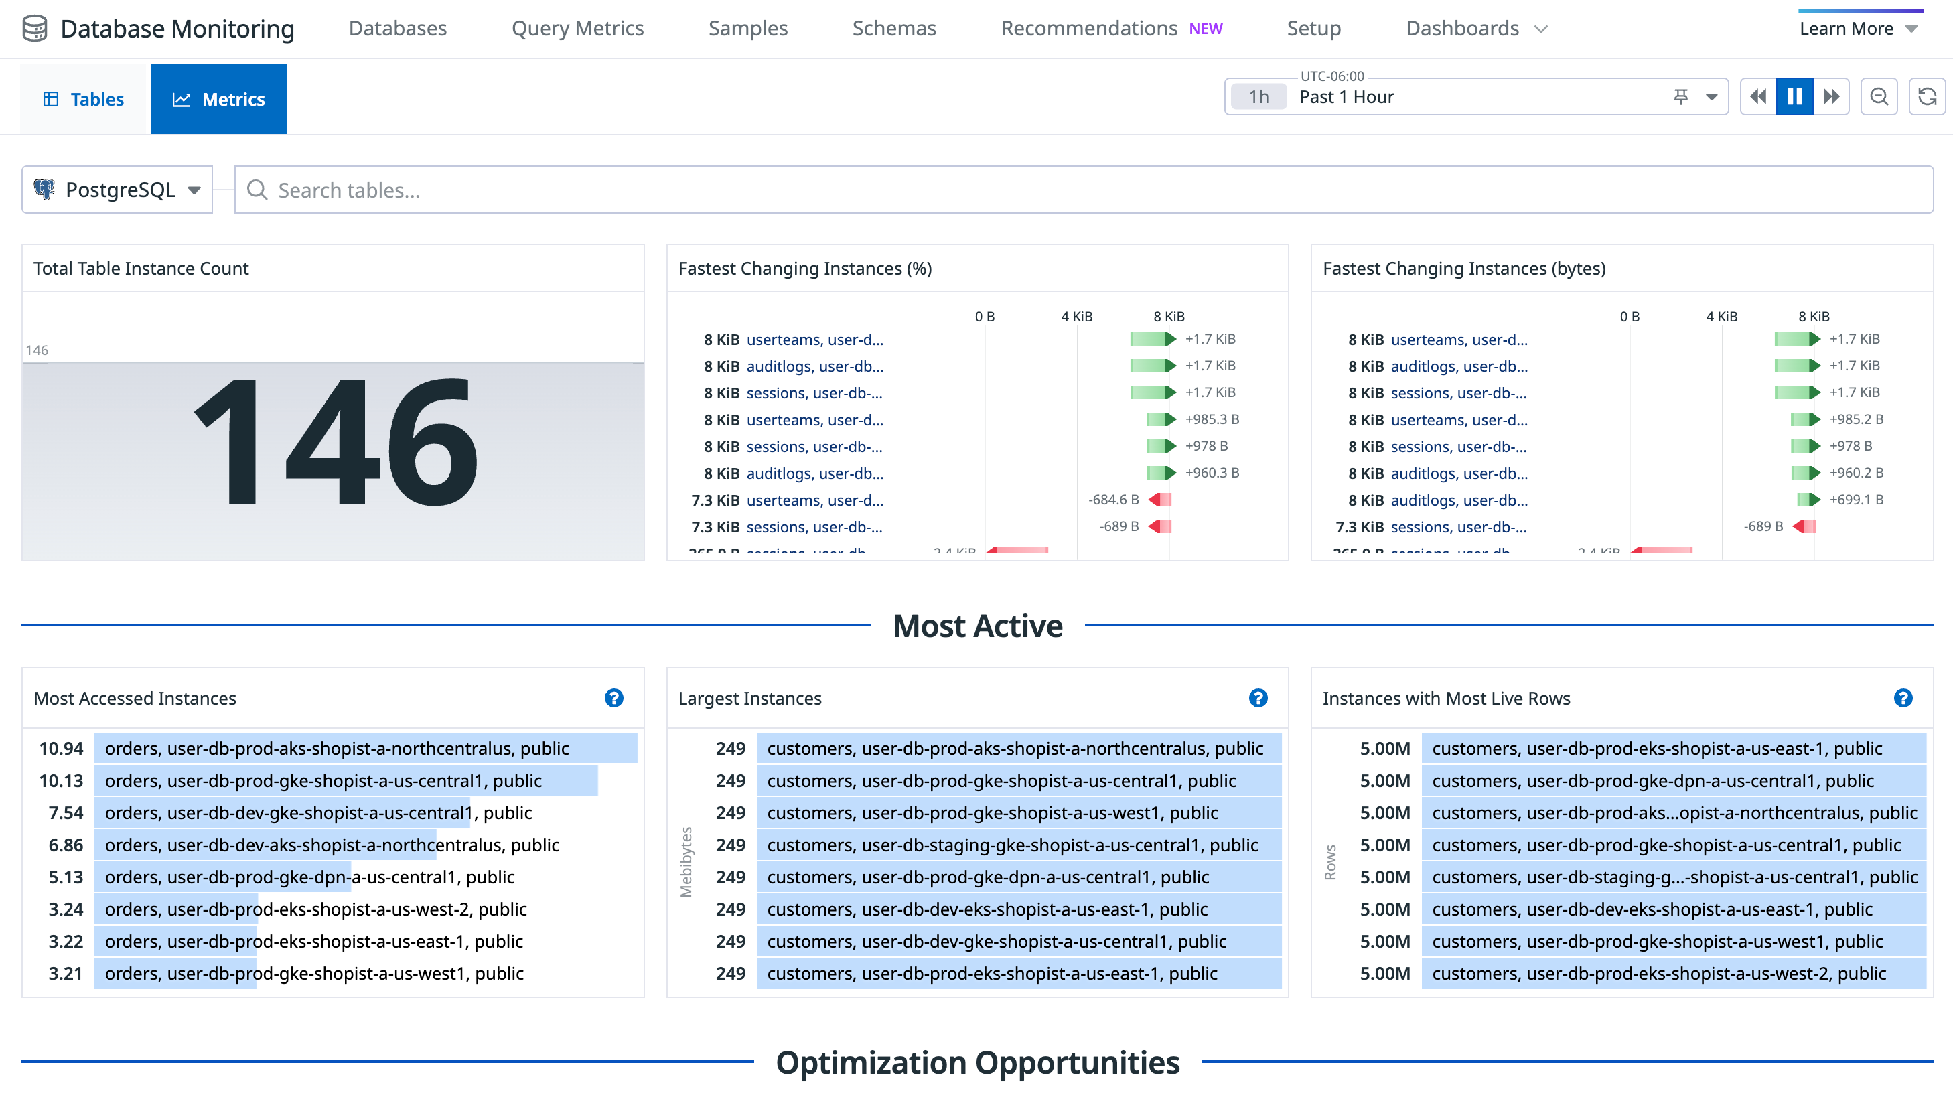
Task: Click the pin icon in time selector
Action: click(x=1681, y=97)
